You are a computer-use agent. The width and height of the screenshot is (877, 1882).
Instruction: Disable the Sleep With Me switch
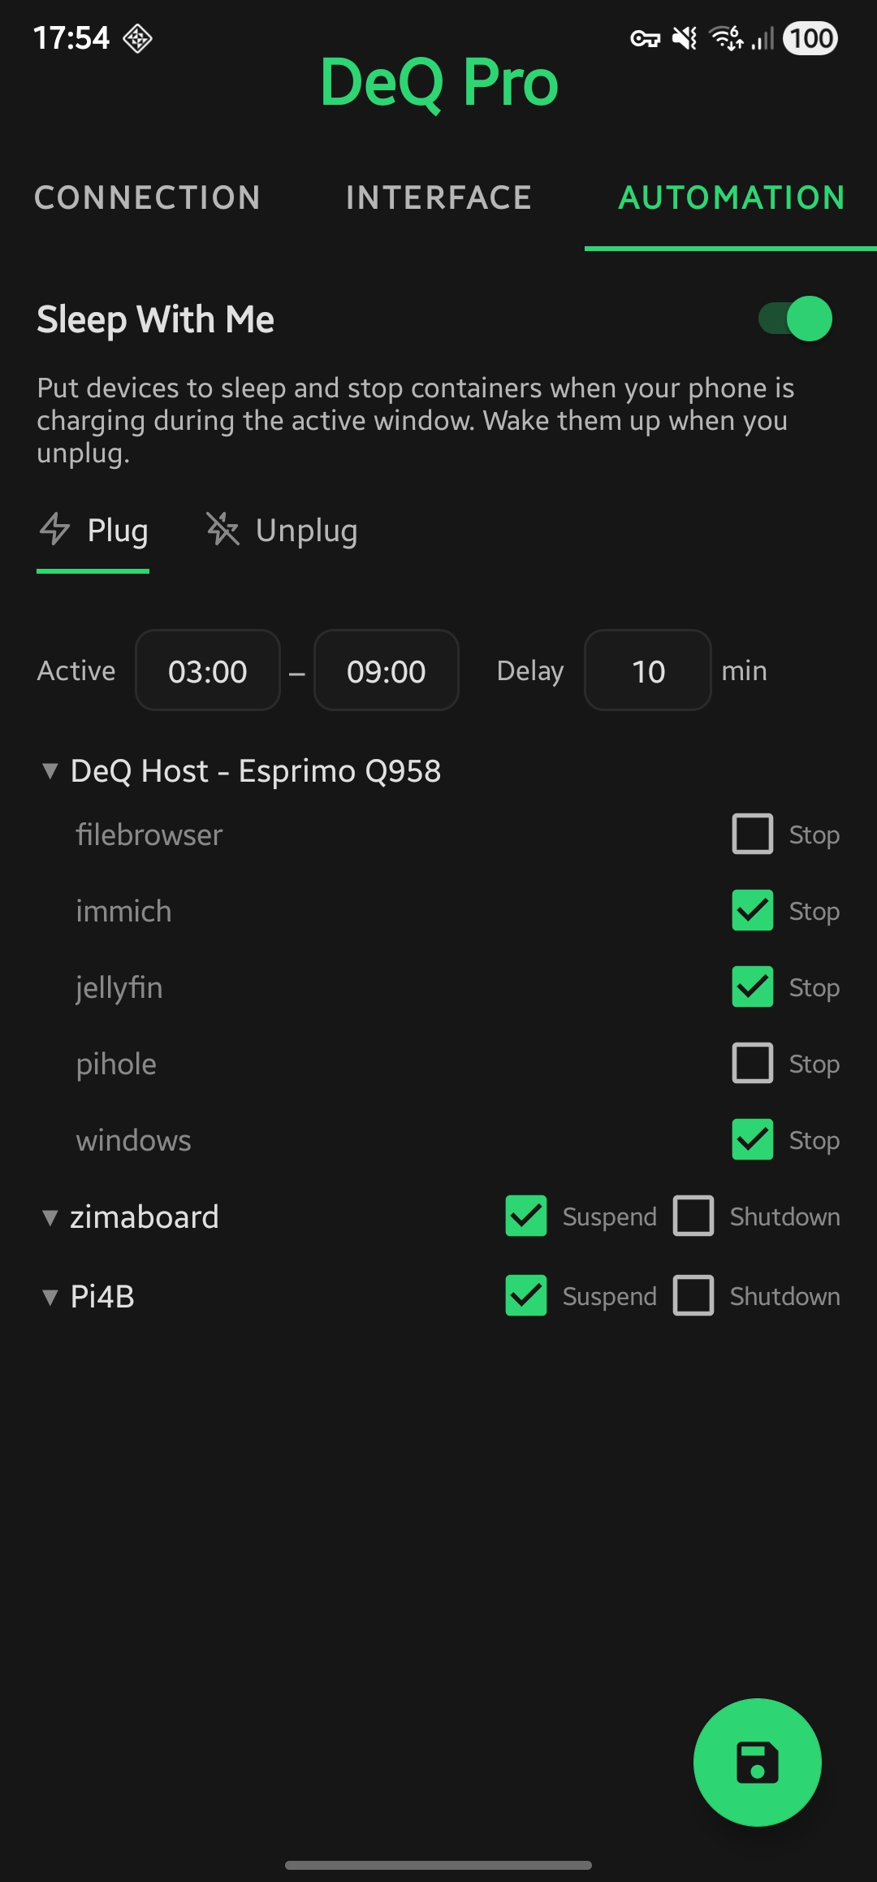[796, 319]
